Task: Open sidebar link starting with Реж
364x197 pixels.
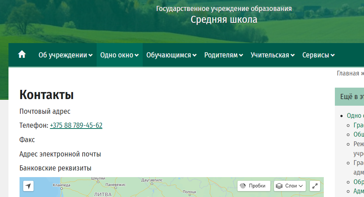Action: (358, 144)
